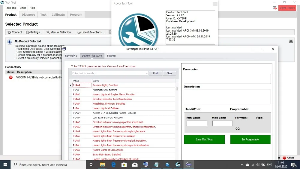This screenshot has height=169, width=300.
Task: Select the P1AAI Hazard Lights at Burglar Alarm row
Action: coord(122,94)
